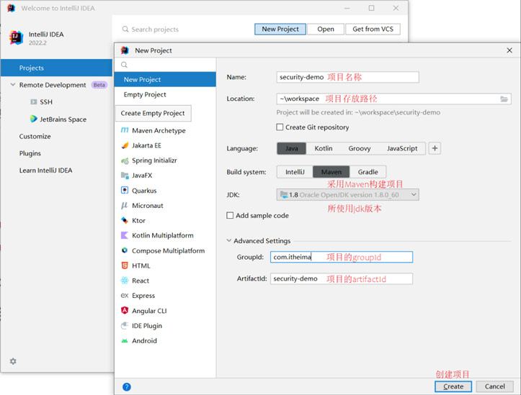Click the Create button
Screen dimensions: 521x395
coord(453,386)
